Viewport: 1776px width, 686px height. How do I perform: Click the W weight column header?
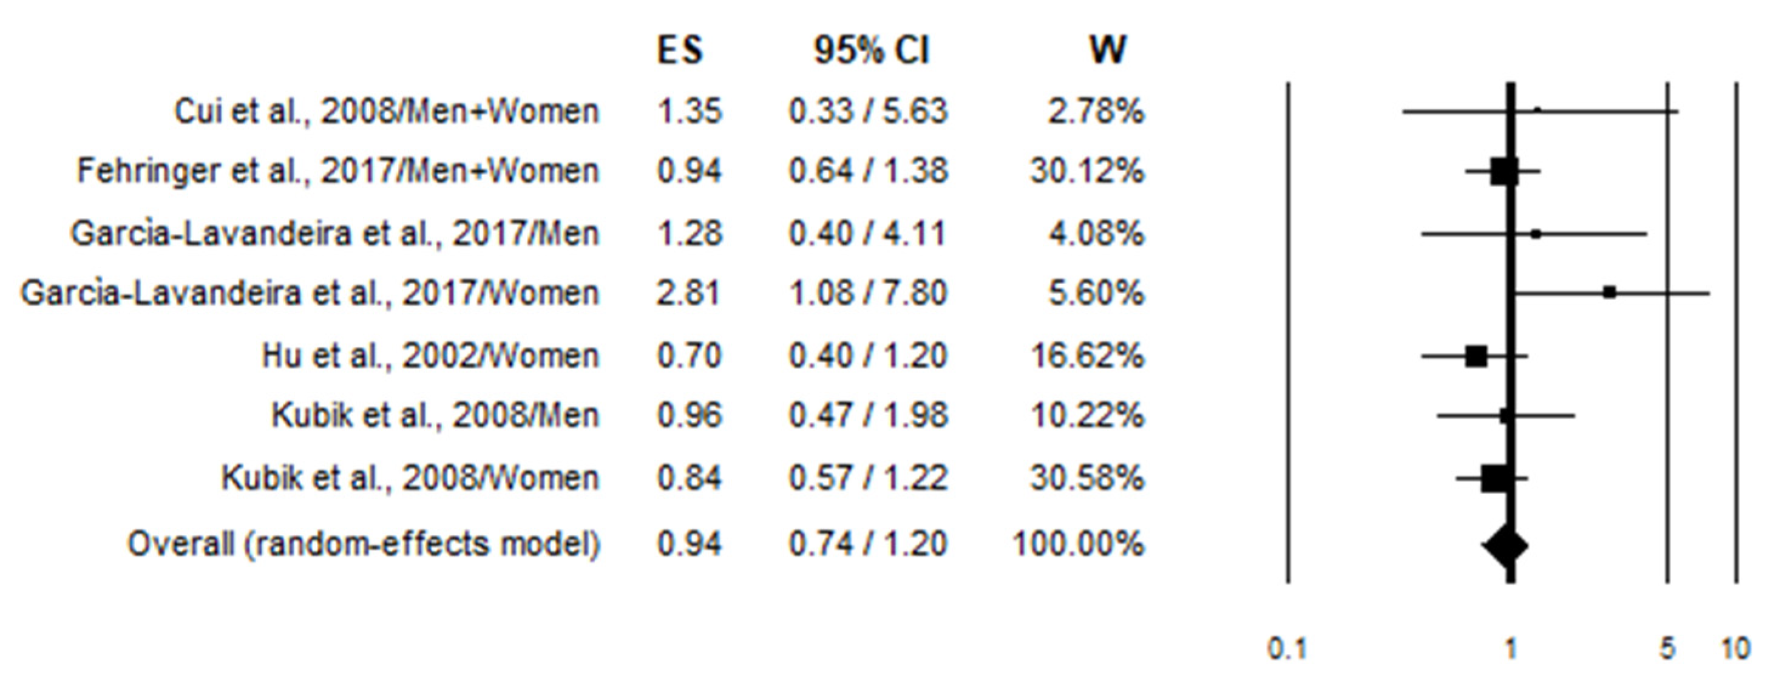(1107, 50)
